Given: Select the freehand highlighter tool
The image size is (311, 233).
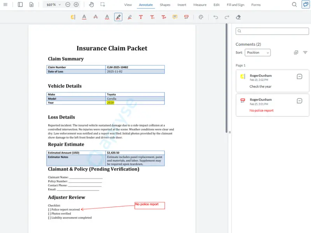Looking at the screenshot, I should [x=130, y=17].
